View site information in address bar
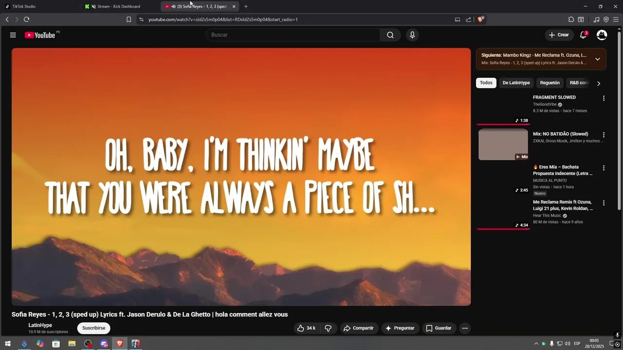This screenshot has width=623, height=350. pos(141,19)
